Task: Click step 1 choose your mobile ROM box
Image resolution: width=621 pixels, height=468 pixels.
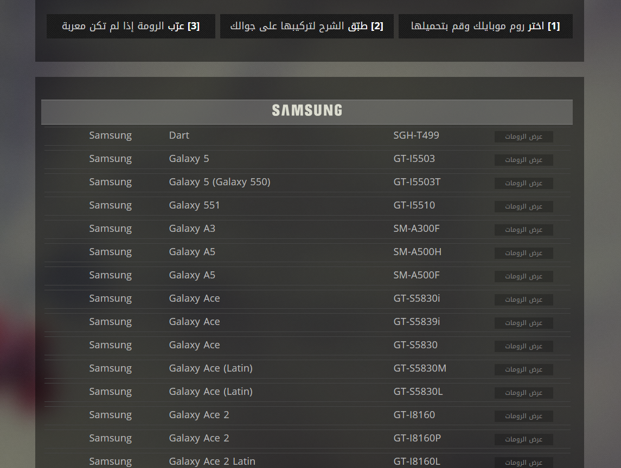Action: [485, 26]
